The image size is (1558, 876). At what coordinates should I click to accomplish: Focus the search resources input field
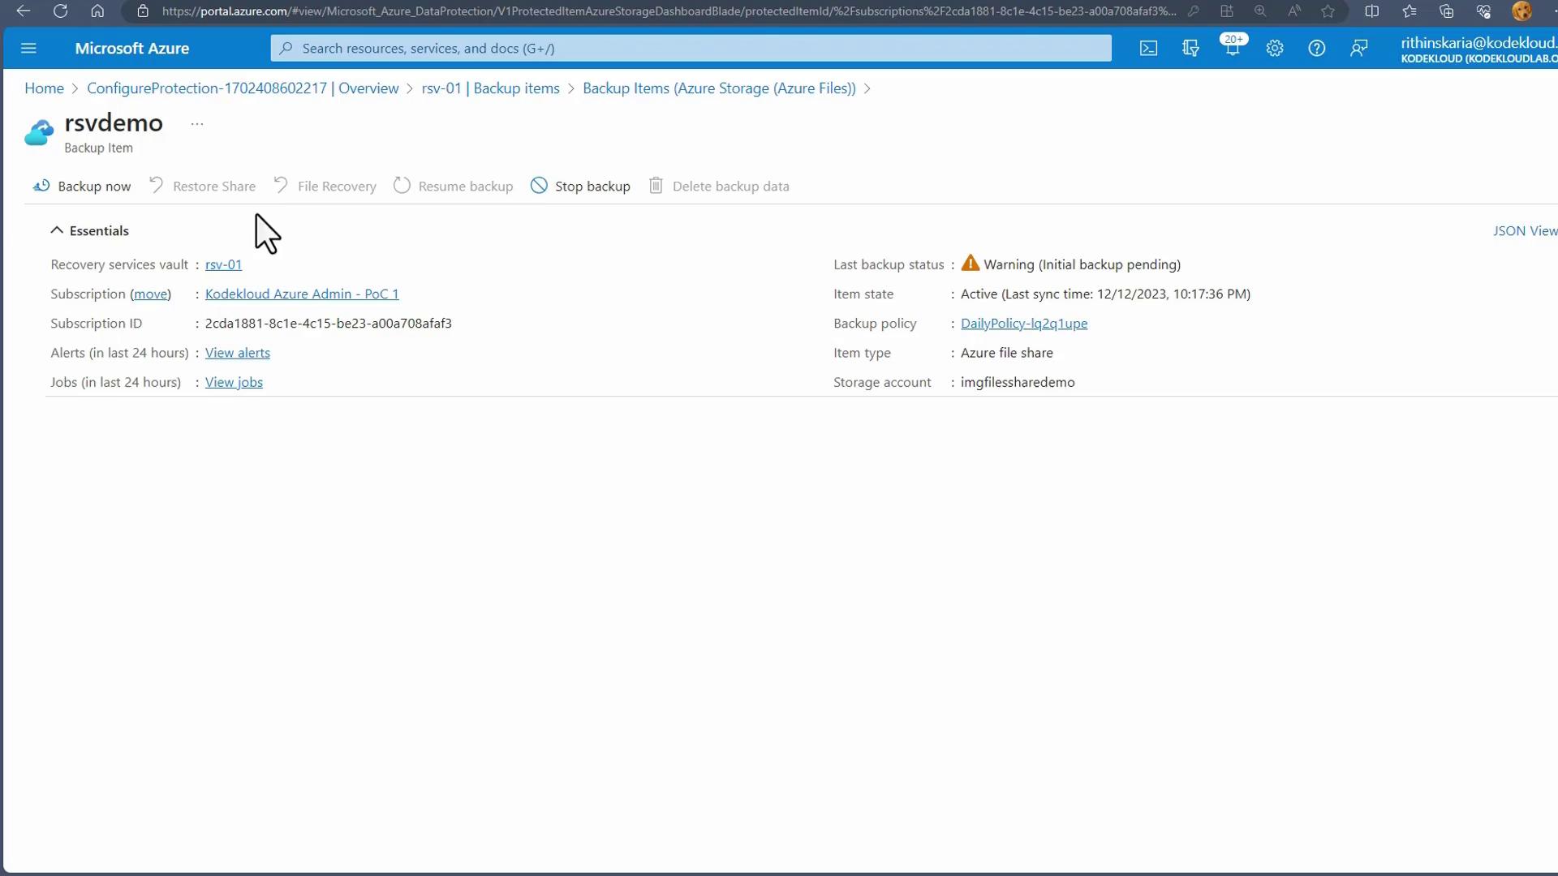coord(690,49)
